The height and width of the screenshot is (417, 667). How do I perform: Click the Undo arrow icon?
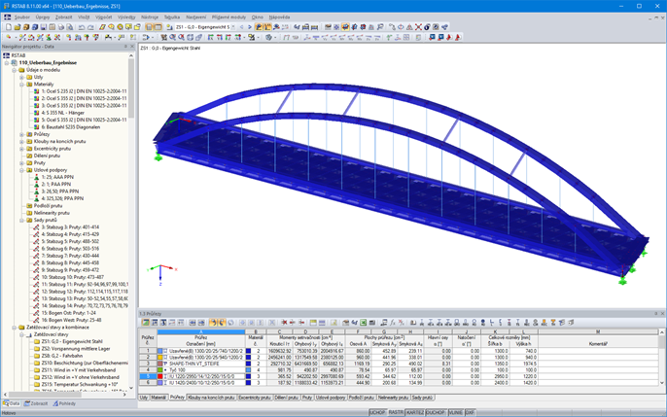pos(82,27)
